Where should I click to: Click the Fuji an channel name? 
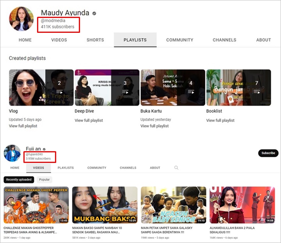coord(33,149)
